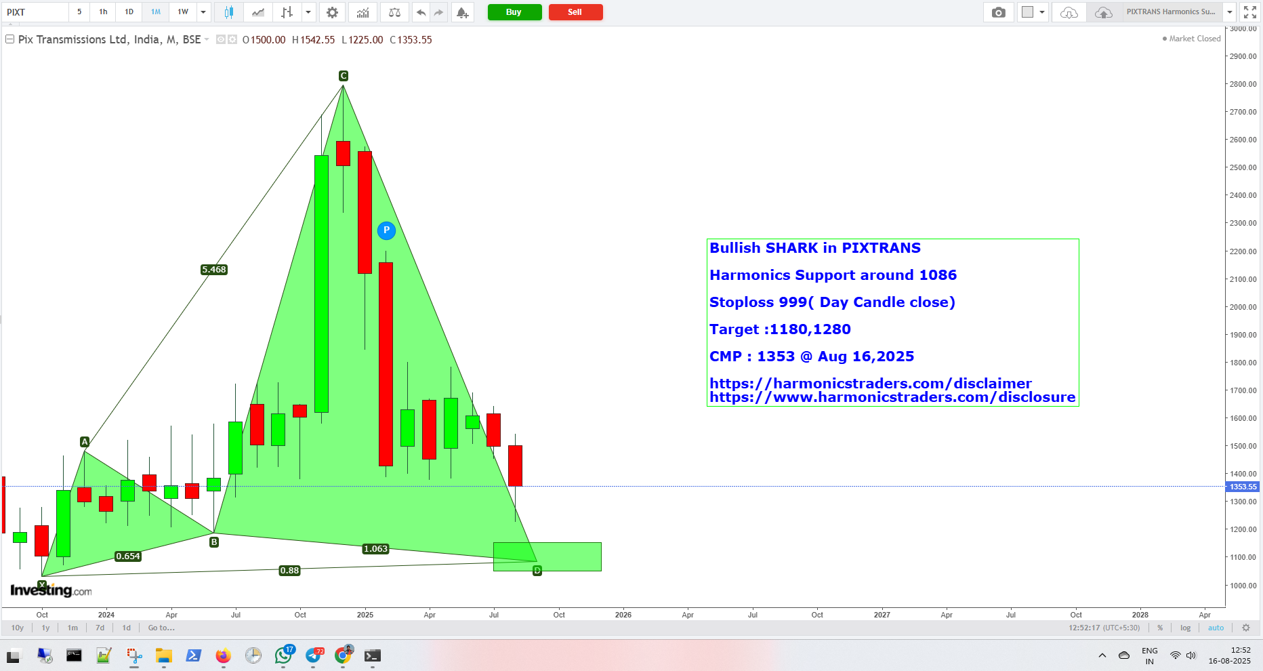Open chart settings via the gear icon
This screenshot has width=1263, height=671.
click(x=332, y=12)
